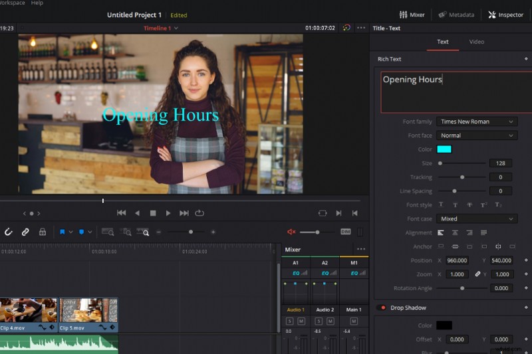532x354 pixels.
Task: Open EQ for channel A1
Action: click(296, 273)
